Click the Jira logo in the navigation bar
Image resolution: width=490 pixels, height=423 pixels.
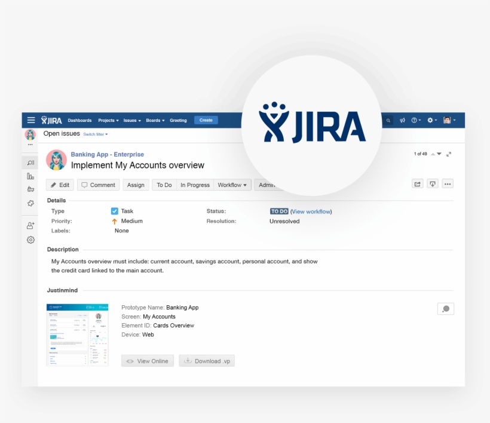point(51,120)
